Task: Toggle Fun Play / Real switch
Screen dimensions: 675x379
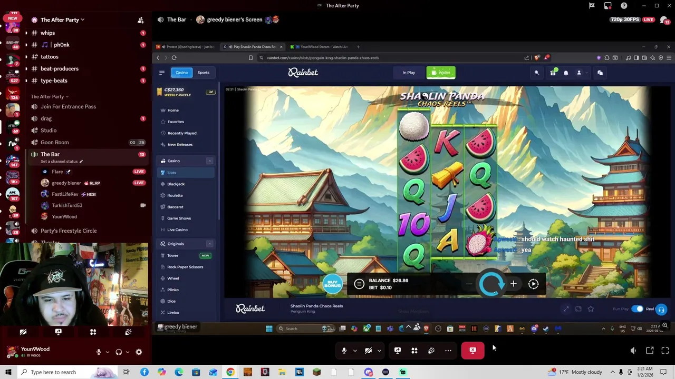Action: pyautogui.click(x=638, y=309)
